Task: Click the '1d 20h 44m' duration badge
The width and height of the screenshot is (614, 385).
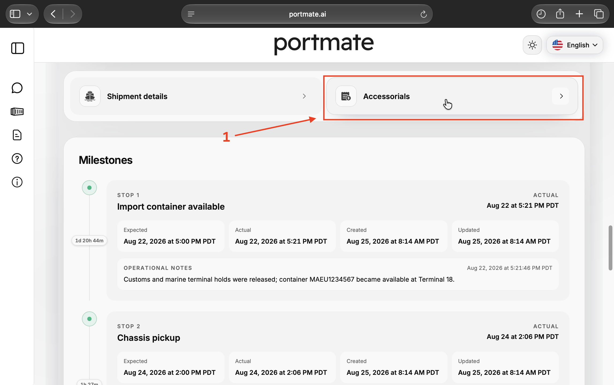Action: point(89,240)
